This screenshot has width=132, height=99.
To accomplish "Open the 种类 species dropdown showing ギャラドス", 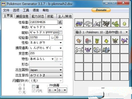I will click(46, 27).
